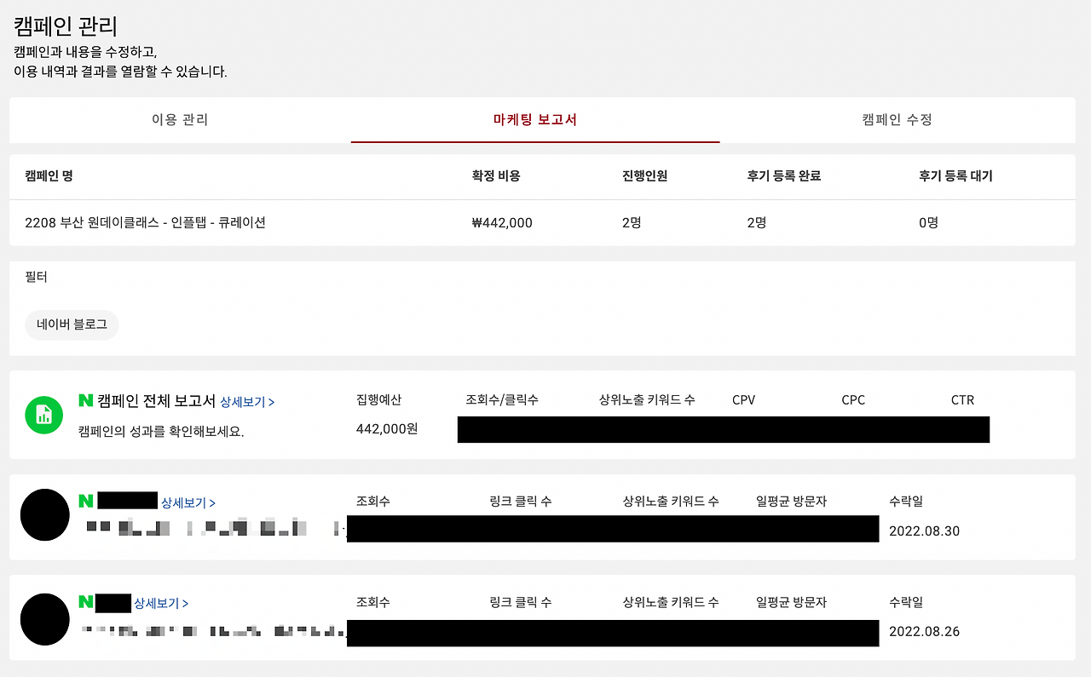Expand the chevron on the first blogger's 상세보기

212,501
